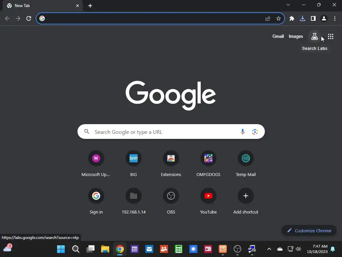Open the 192.168.1.14 shortcut
The width and height of the screenshot is (342, 257).
[134, 201]
